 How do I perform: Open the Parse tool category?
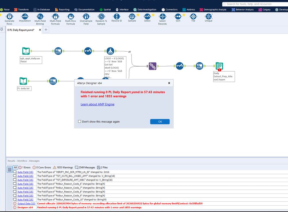(5, 10)
